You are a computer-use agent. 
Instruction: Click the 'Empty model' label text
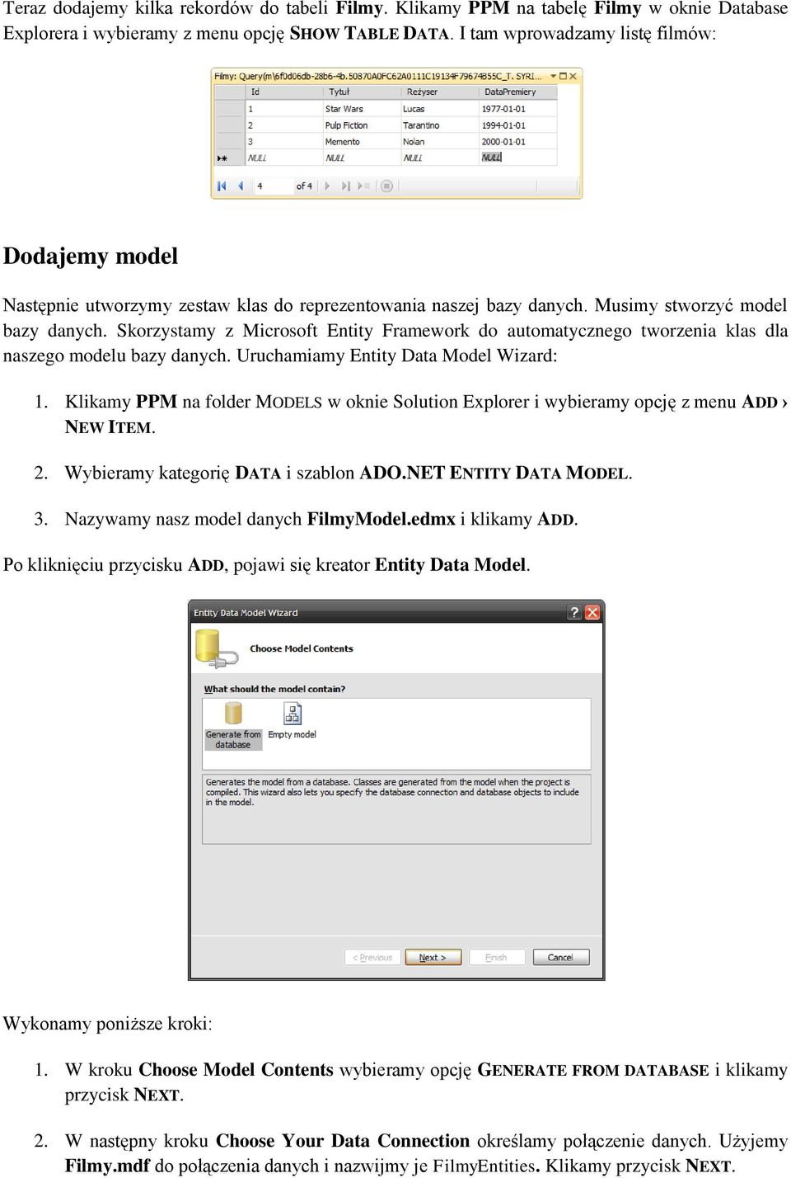292,734
